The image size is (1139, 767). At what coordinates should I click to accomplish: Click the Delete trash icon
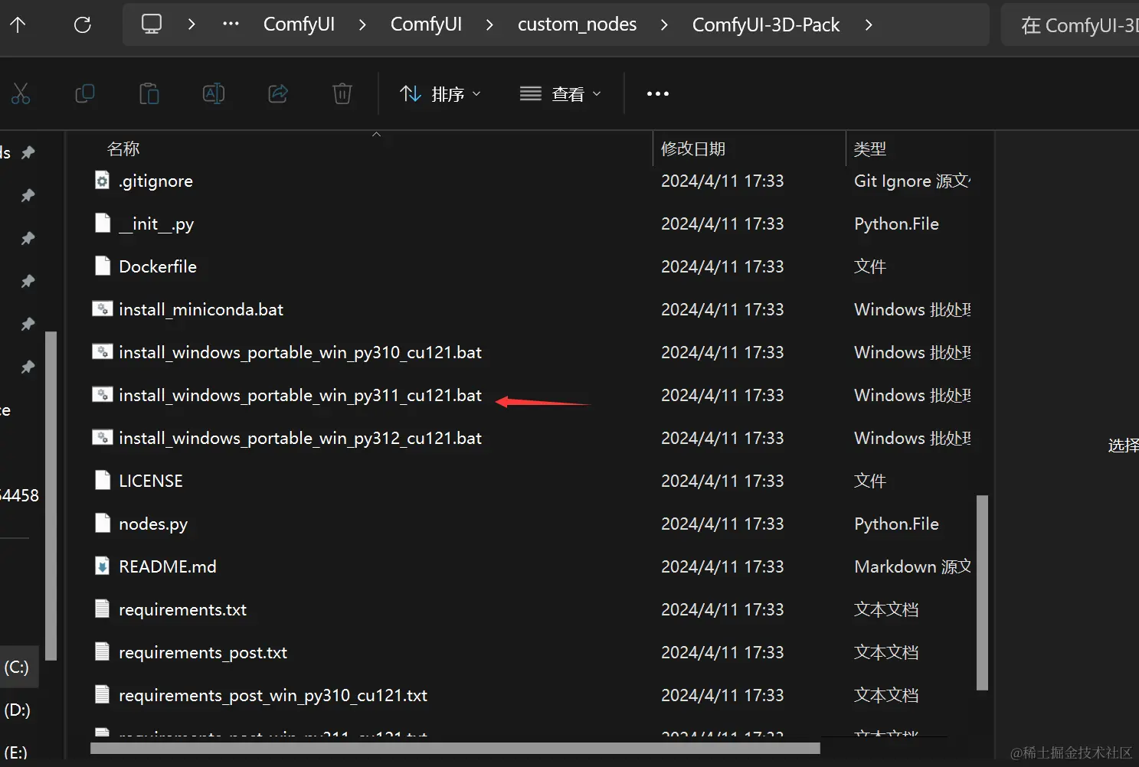[342, 93]
